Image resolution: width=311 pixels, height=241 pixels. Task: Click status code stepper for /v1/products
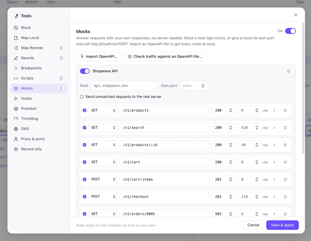click(x=230, y=110)
